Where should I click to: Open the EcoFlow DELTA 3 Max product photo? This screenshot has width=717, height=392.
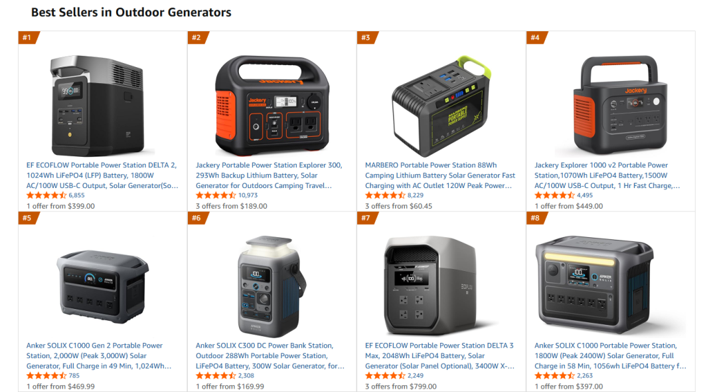(x=438, y=286)
